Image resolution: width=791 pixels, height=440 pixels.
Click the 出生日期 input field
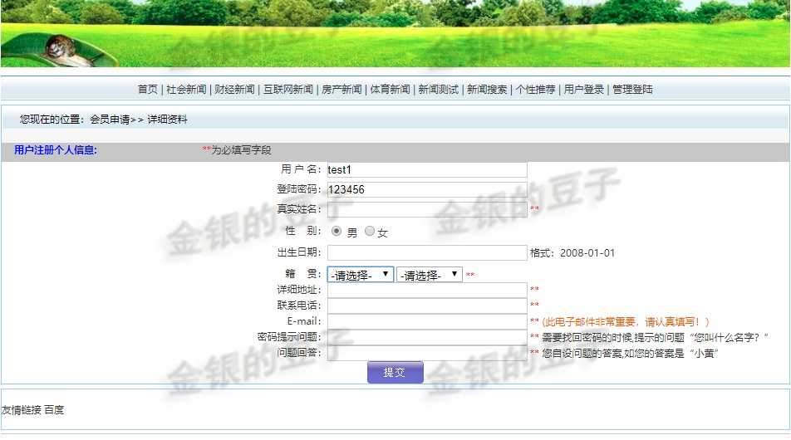coord(427,252)
